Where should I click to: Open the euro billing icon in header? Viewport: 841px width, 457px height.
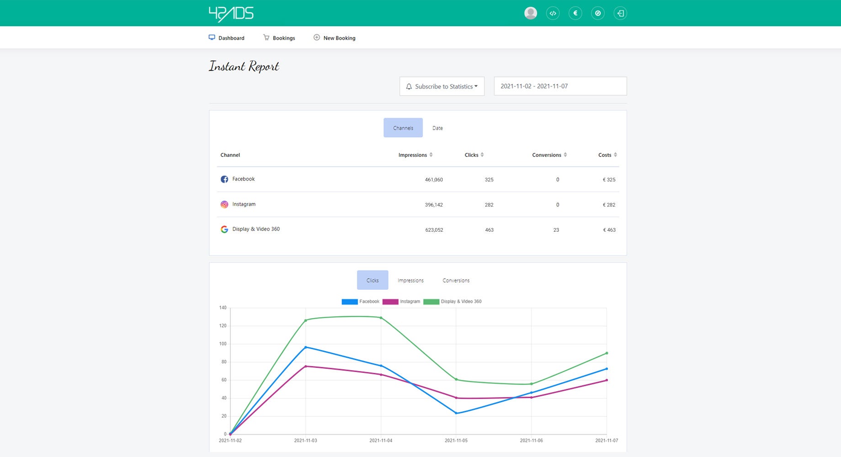click(x=575, y=13)
